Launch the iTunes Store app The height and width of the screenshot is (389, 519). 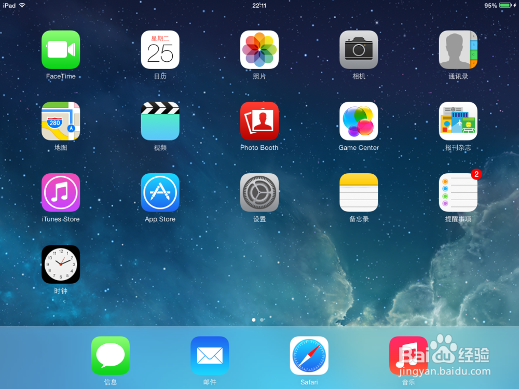pos(61,192)
